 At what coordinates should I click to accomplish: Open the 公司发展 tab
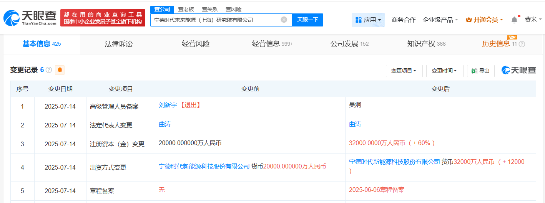(x=349, y=44)
